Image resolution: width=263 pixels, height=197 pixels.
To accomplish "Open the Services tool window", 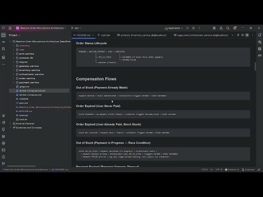I will click(3, 143).
